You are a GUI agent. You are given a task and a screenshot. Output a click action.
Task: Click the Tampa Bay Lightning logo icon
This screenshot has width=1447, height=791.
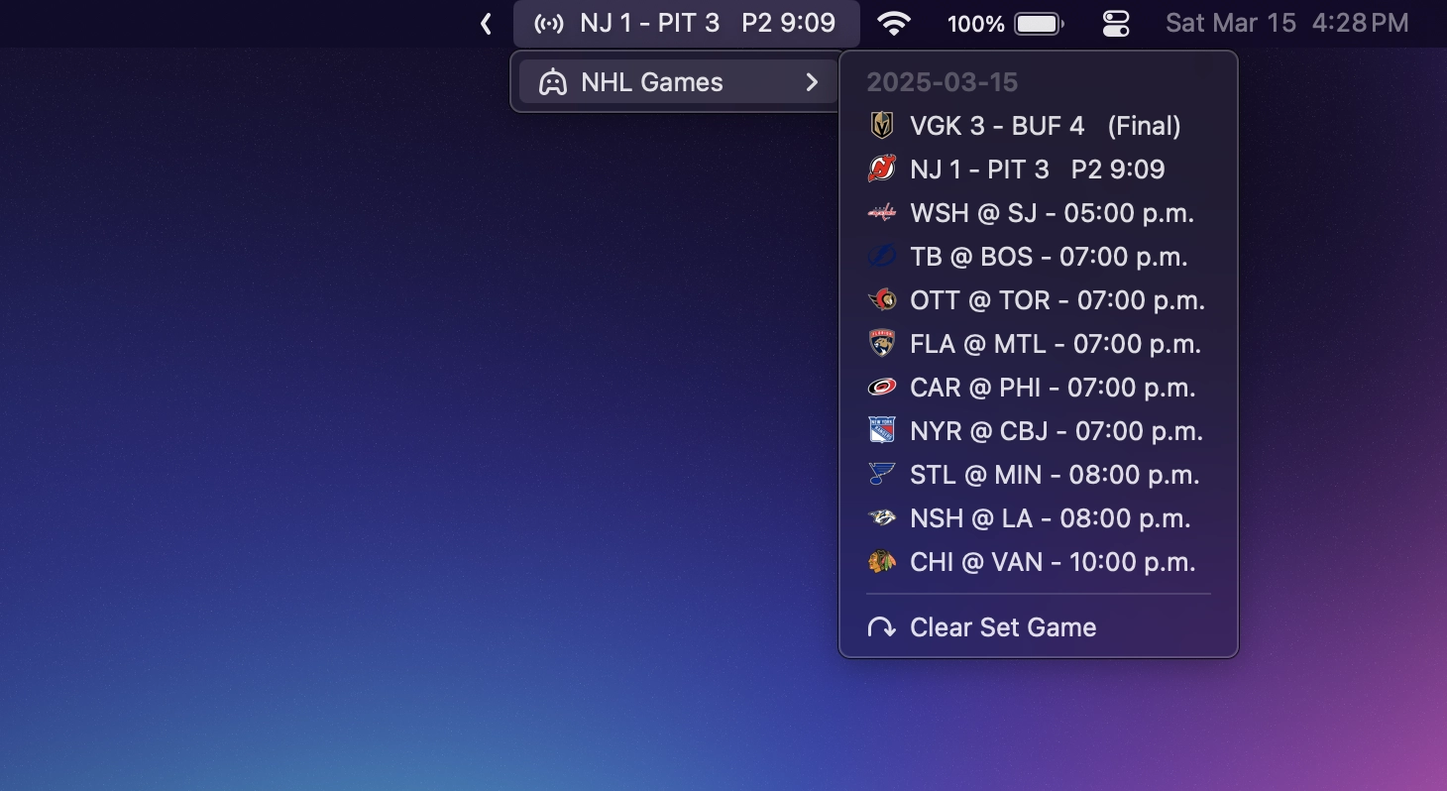(x=881, y=257)
